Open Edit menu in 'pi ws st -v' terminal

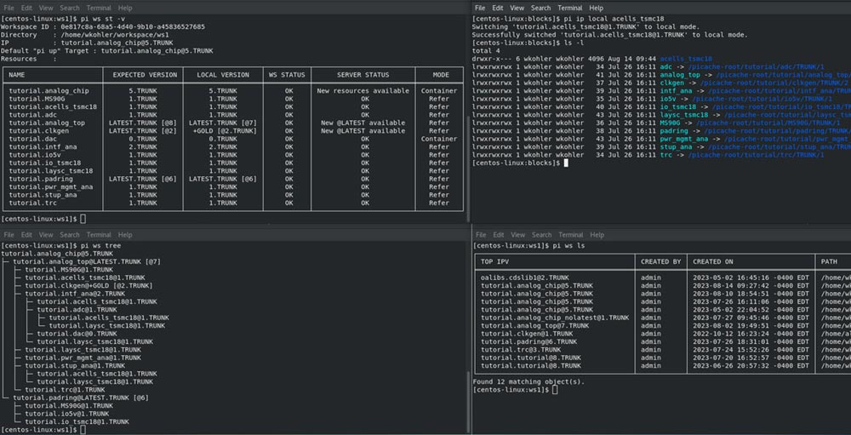pos(26,9)
